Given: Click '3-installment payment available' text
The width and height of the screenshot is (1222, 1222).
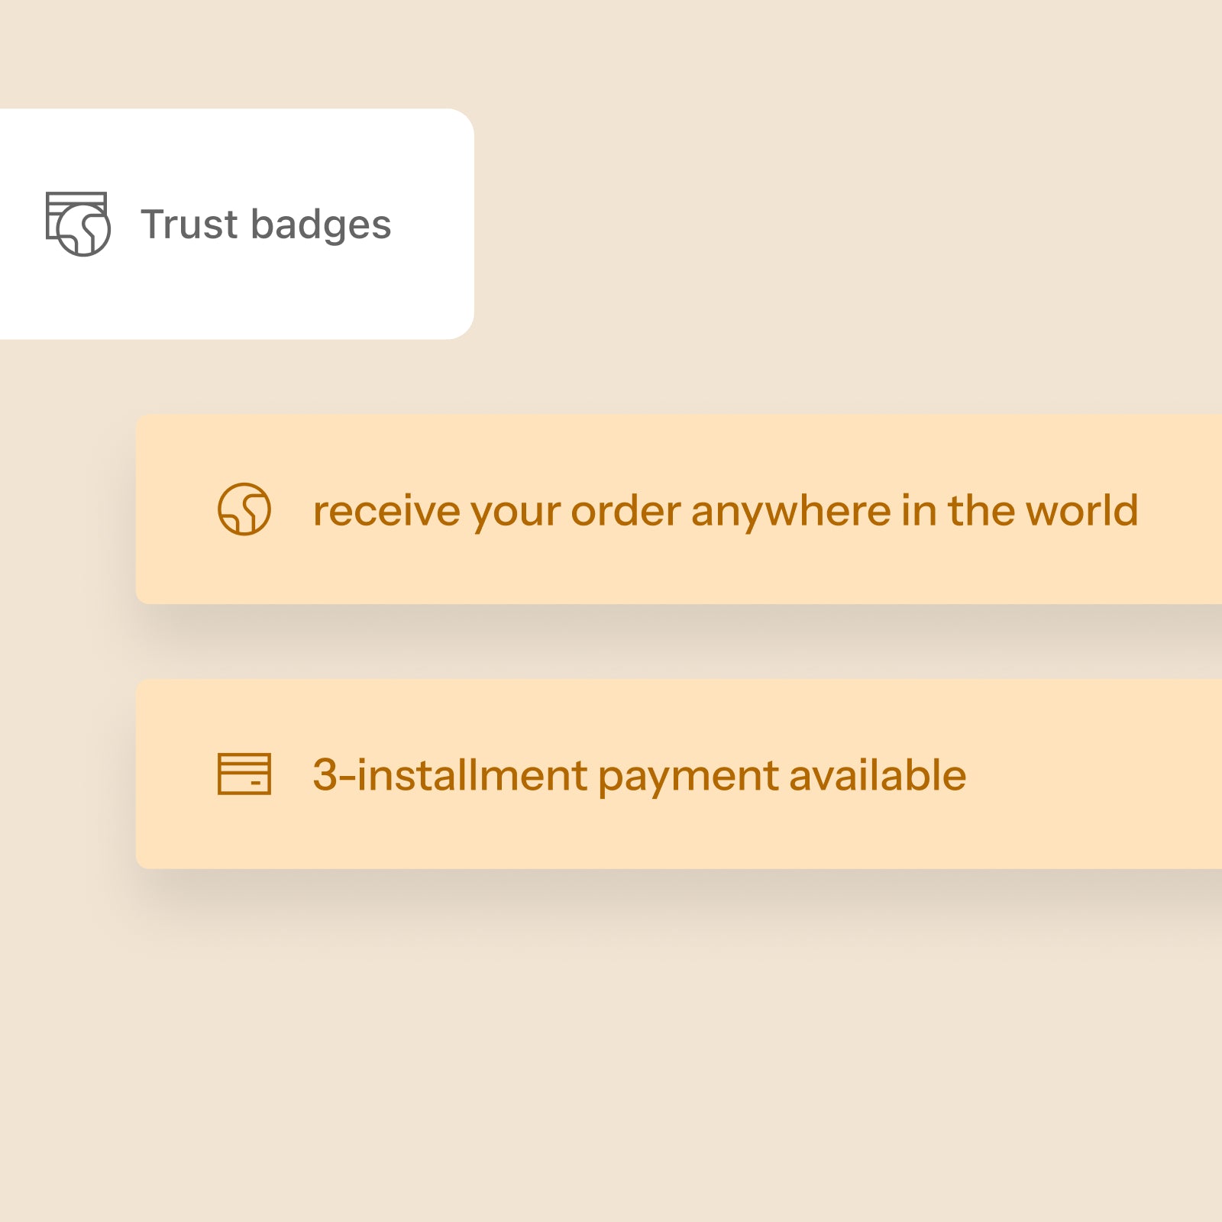Looking at the screenshot, I should 639,776.
